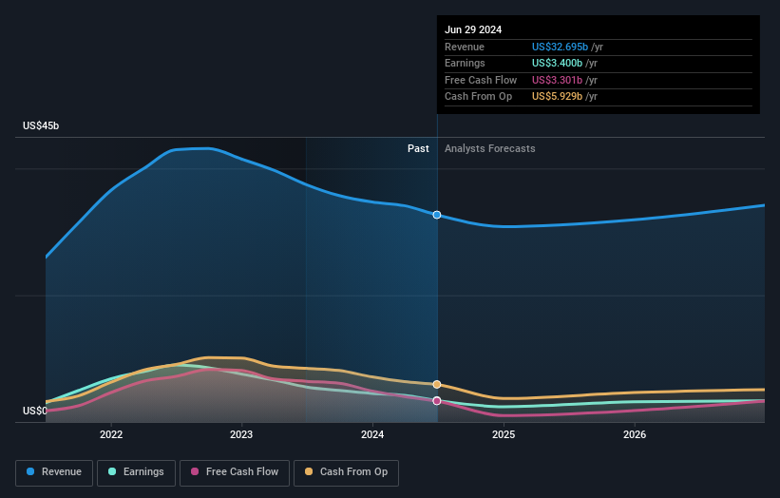780x498 pixels.
Task: Toggle the Cash From Op legend series
Action: click(346, 472)
